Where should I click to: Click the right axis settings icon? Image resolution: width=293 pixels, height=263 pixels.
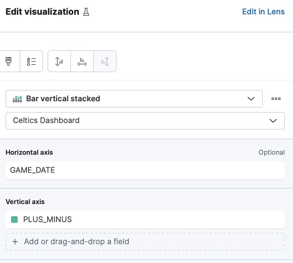coord(105,61)
